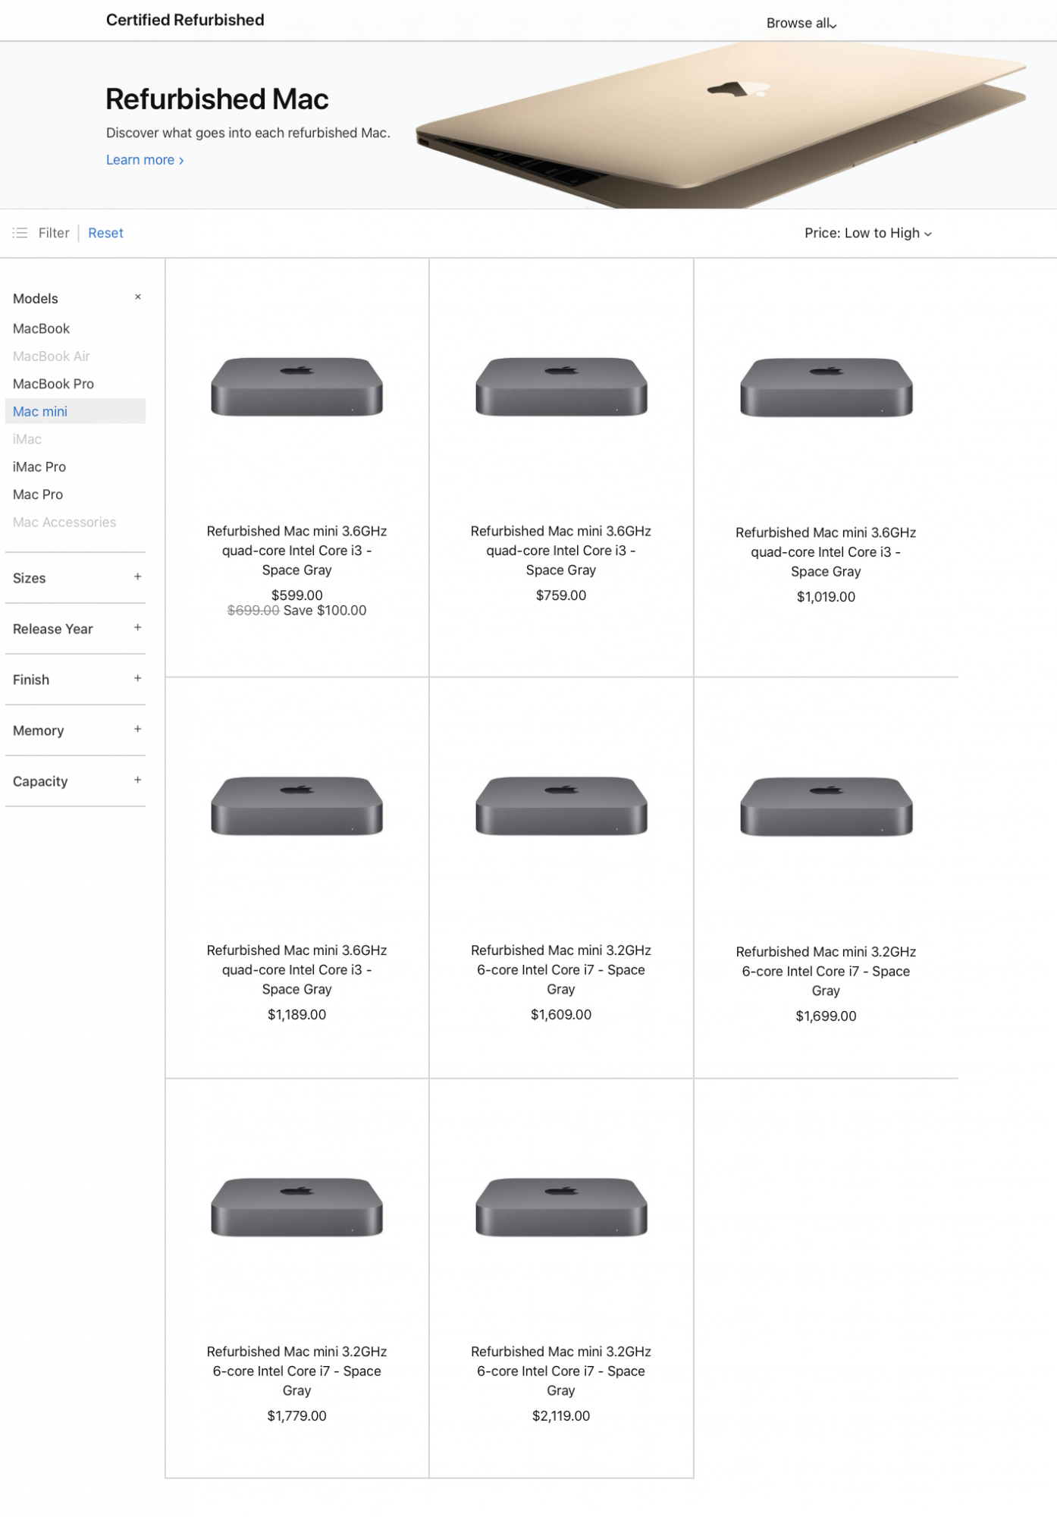Select the MacBook Pro model filter
Image resolution: width=1057 pixels, height=1517 pixels.
pyautogui.click(x=53, y=384)
